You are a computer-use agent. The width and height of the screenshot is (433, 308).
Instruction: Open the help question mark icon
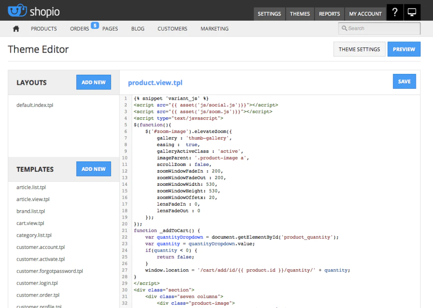point(395,13)
